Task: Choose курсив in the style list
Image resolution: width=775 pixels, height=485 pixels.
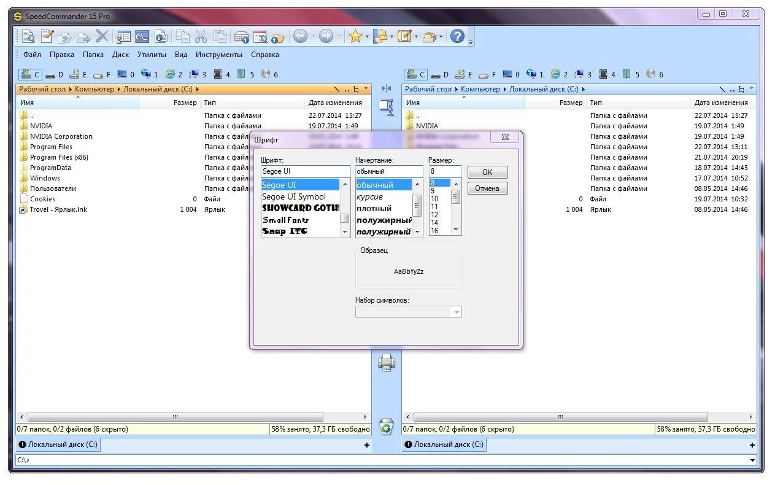Action: point(370,196)
